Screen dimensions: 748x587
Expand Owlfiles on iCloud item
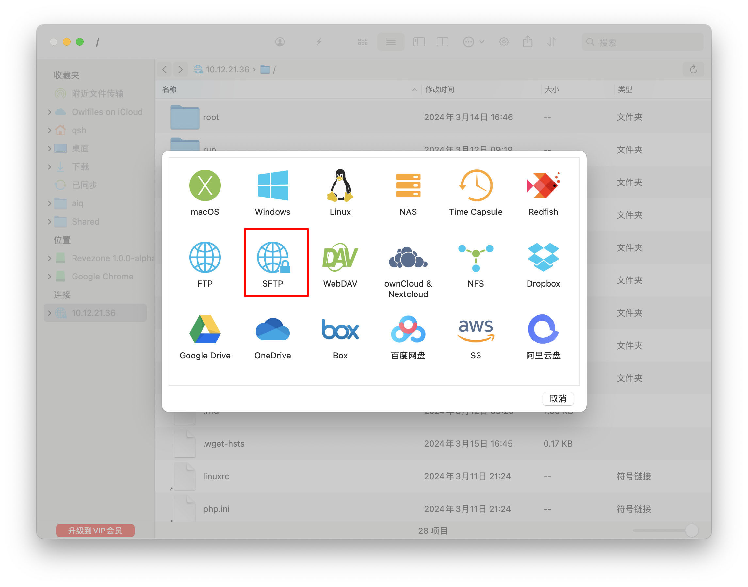tap(50, 112)
